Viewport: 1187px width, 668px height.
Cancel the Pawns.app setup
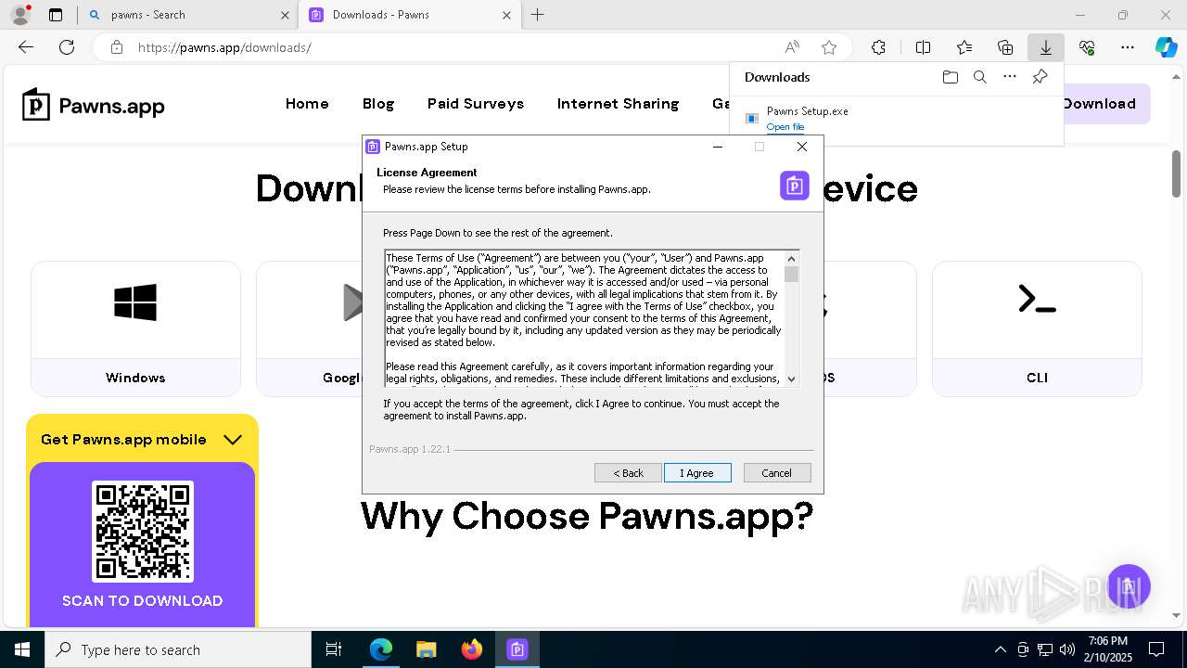[777, 473]
